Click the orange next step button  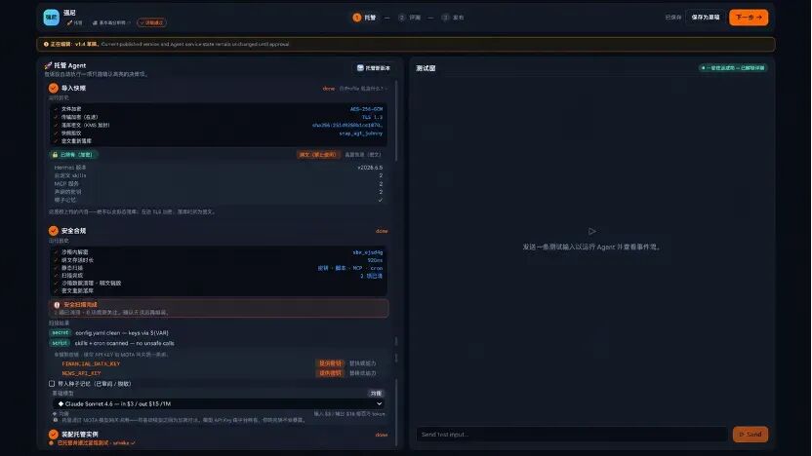click(x=749, y=18)
